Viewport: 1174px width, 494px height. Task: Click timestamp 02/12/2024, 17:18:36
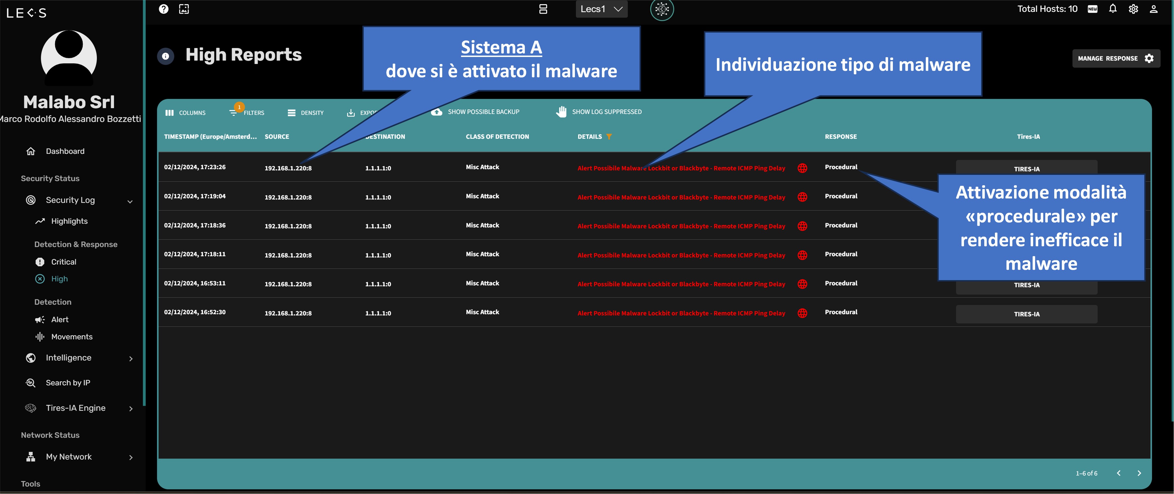pos(195,226)
